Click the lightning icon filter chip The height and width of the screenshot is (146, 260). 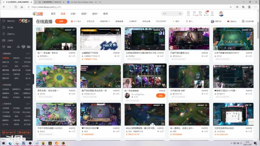click(176, 21)
